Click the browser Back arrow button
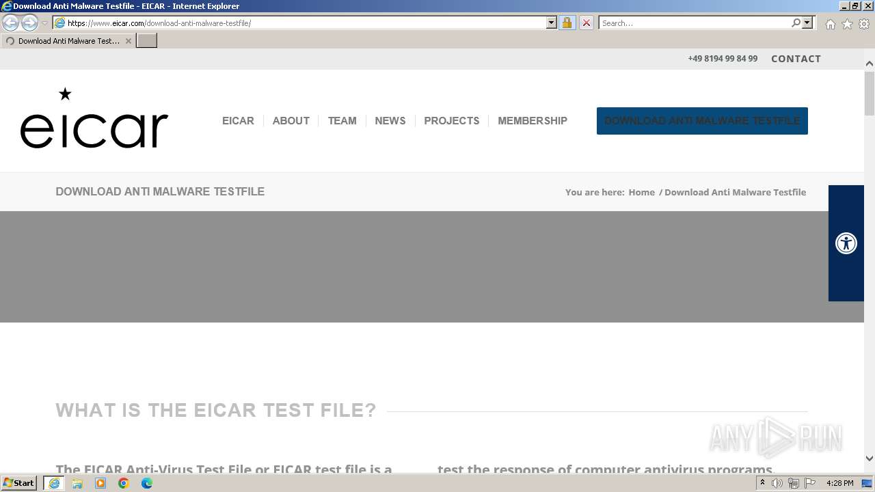Screen dimensions: 875x492 tap(10, 23)
